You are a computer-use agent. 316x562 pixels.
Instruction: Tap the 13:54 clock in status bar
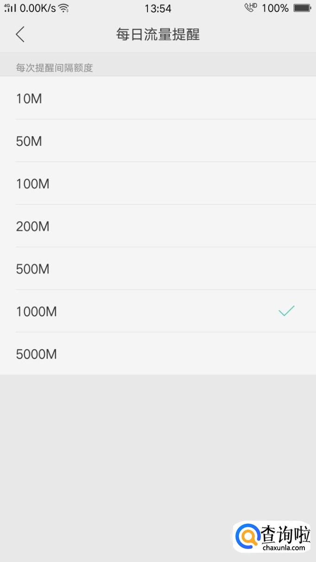158,8
